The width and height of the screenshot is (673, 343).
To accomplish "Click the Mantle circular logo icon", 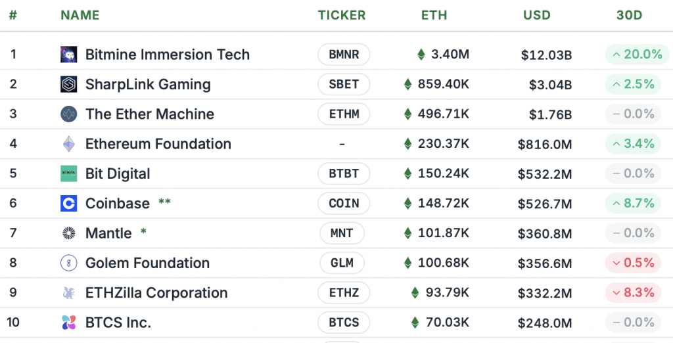I will pyautogui.click(x=68, y=233).
